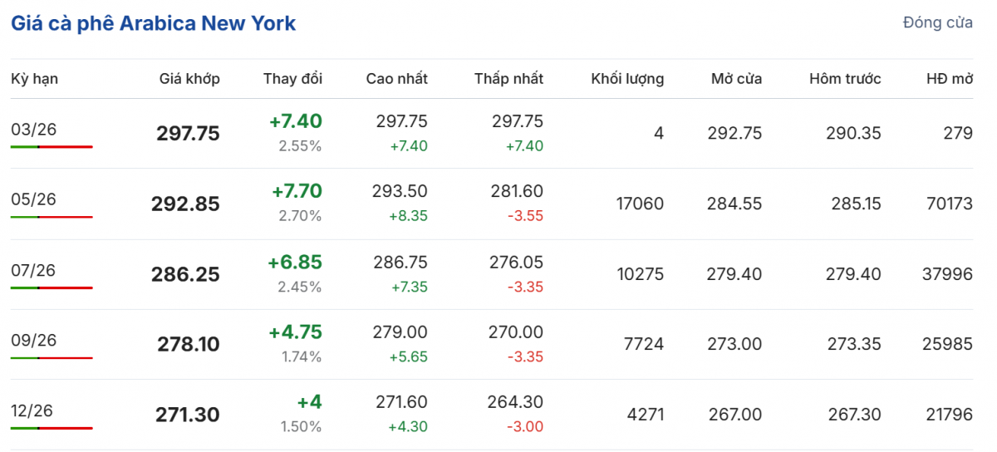The height and width of the screenshot is (452, 997).
Task: Sort by the Khối lượng column header
Action: (x=627, y=79)
